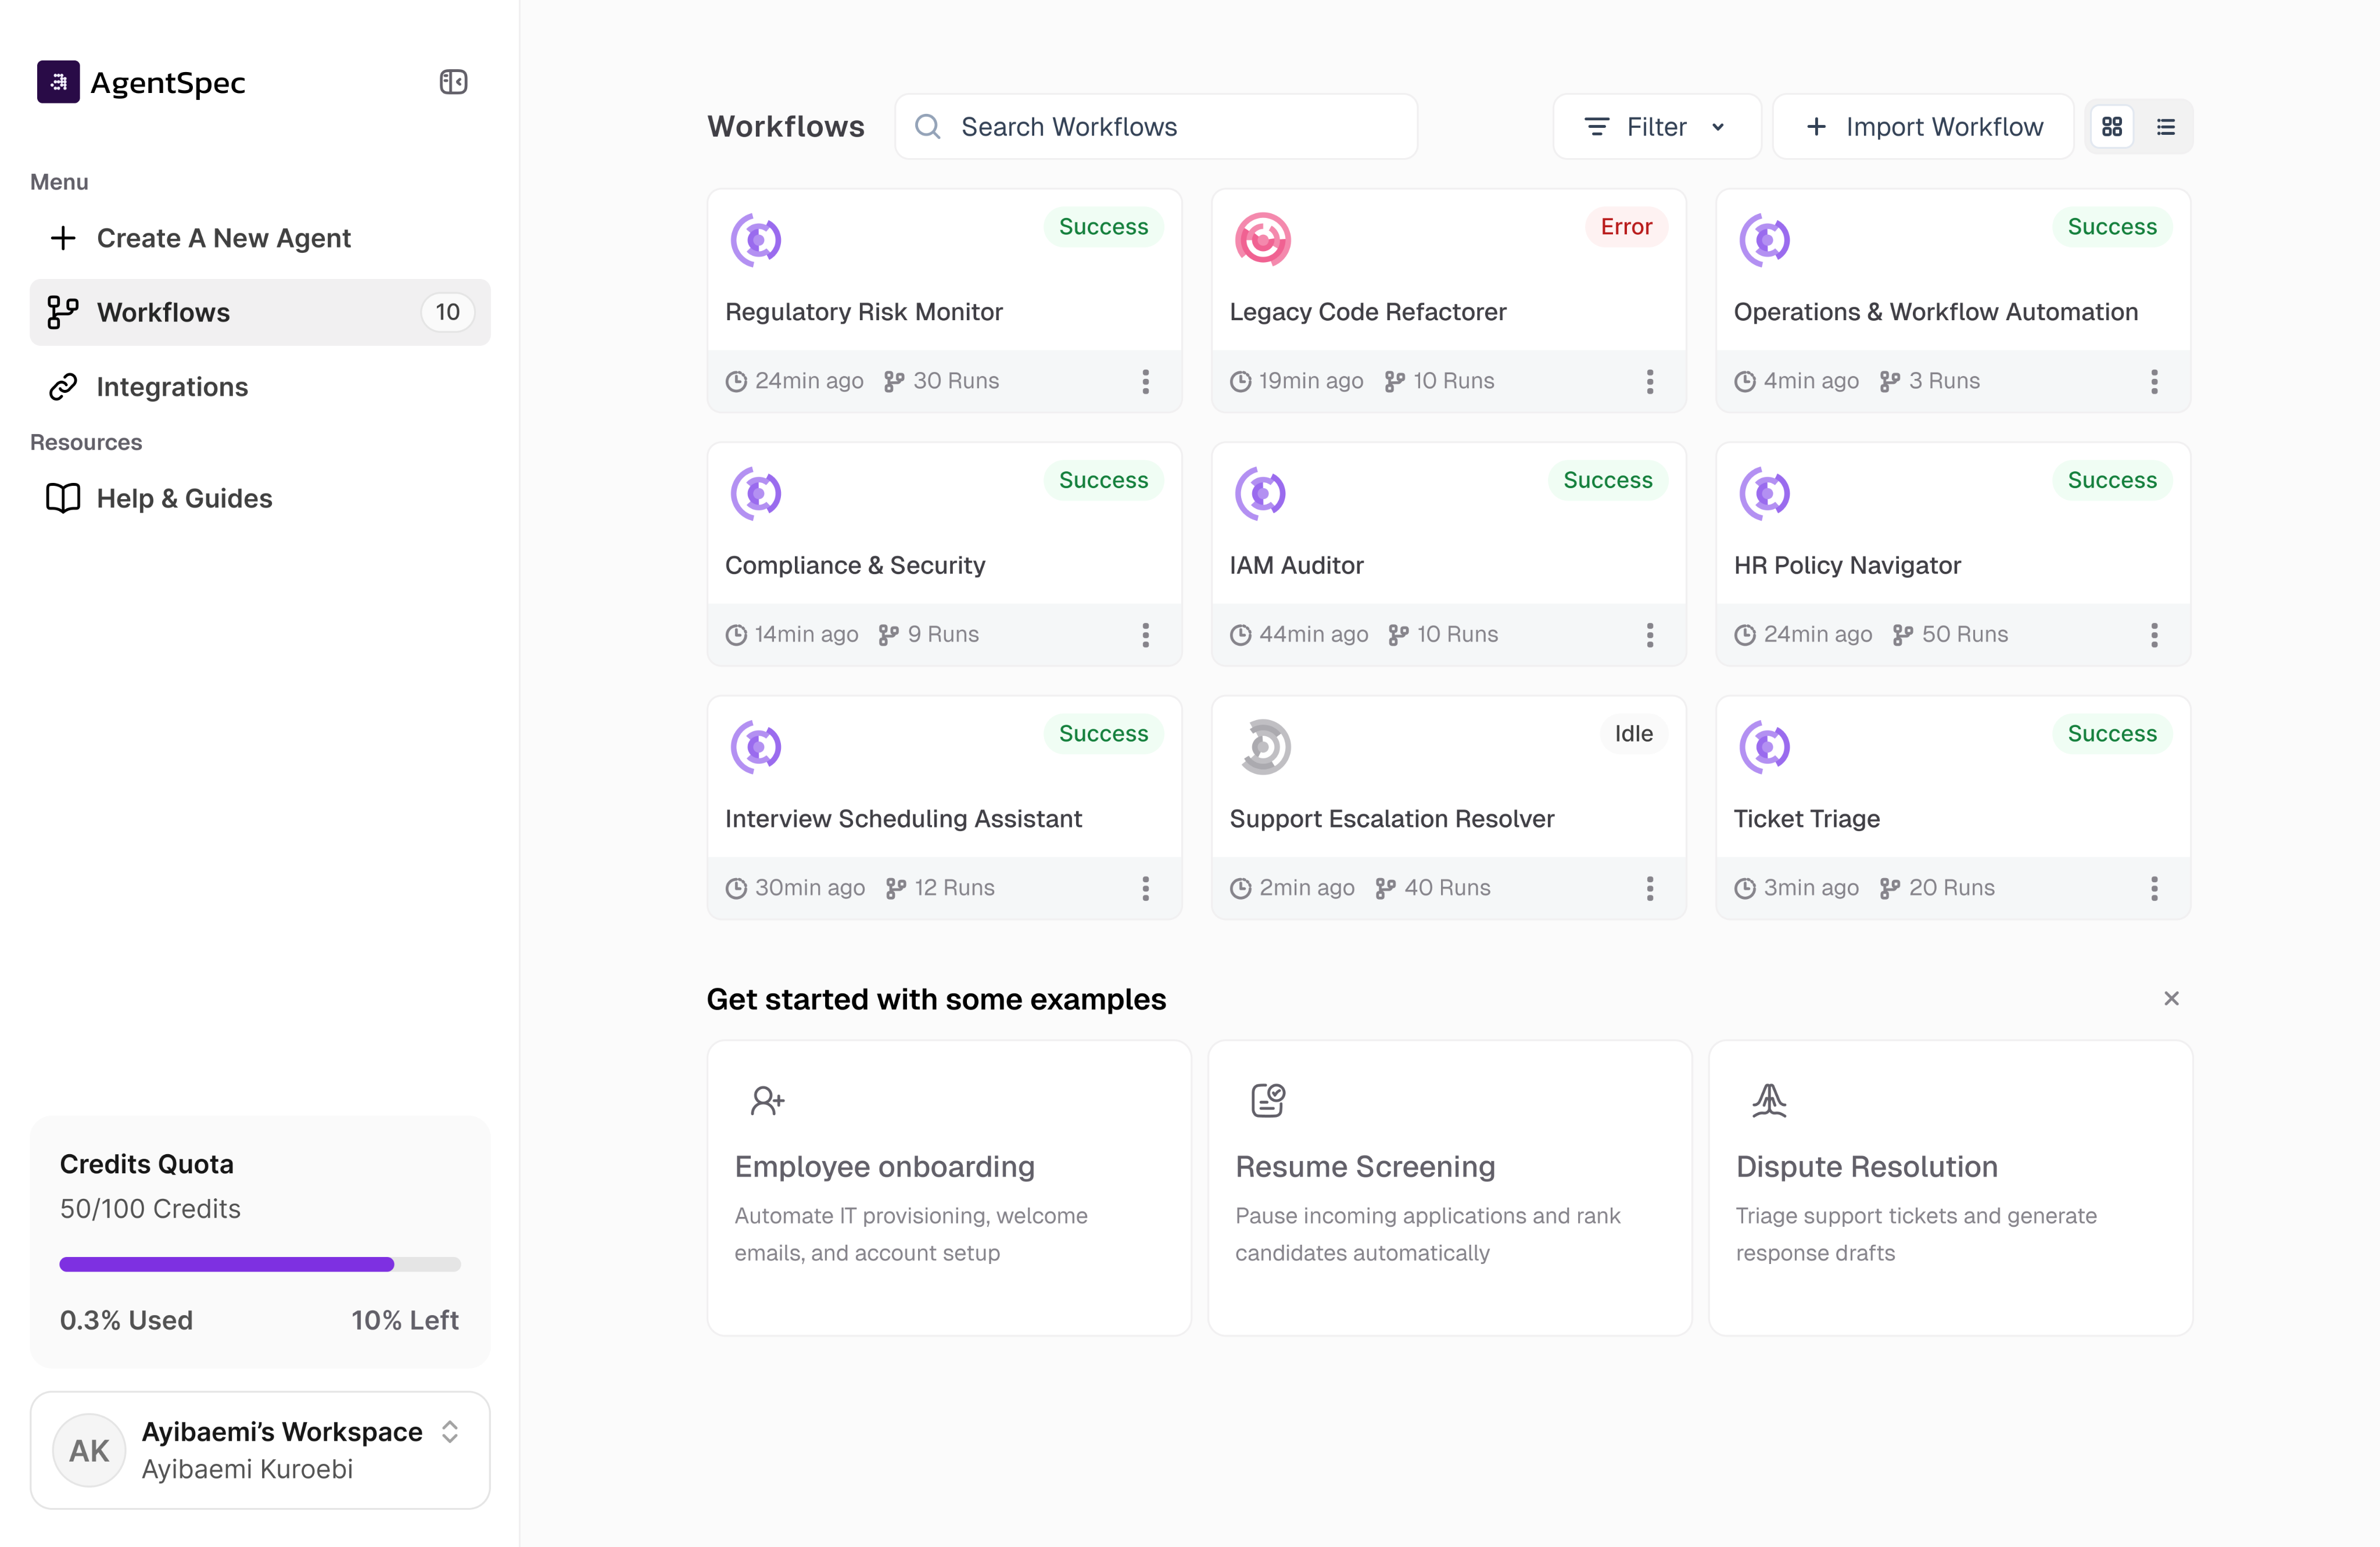Open the Resume Screening example
The image size is (2380, 1547).
pos(1450,1188)
